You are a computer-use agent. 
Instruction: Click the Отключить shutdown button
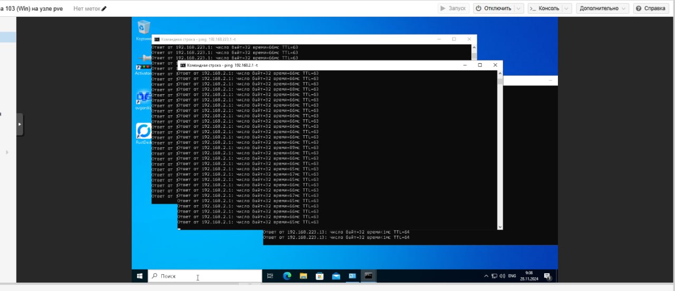point(493,8)
